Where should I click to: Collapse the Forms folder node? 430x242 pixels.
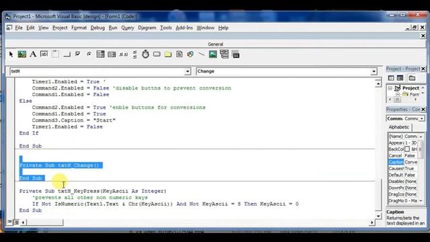pos(398,94)
